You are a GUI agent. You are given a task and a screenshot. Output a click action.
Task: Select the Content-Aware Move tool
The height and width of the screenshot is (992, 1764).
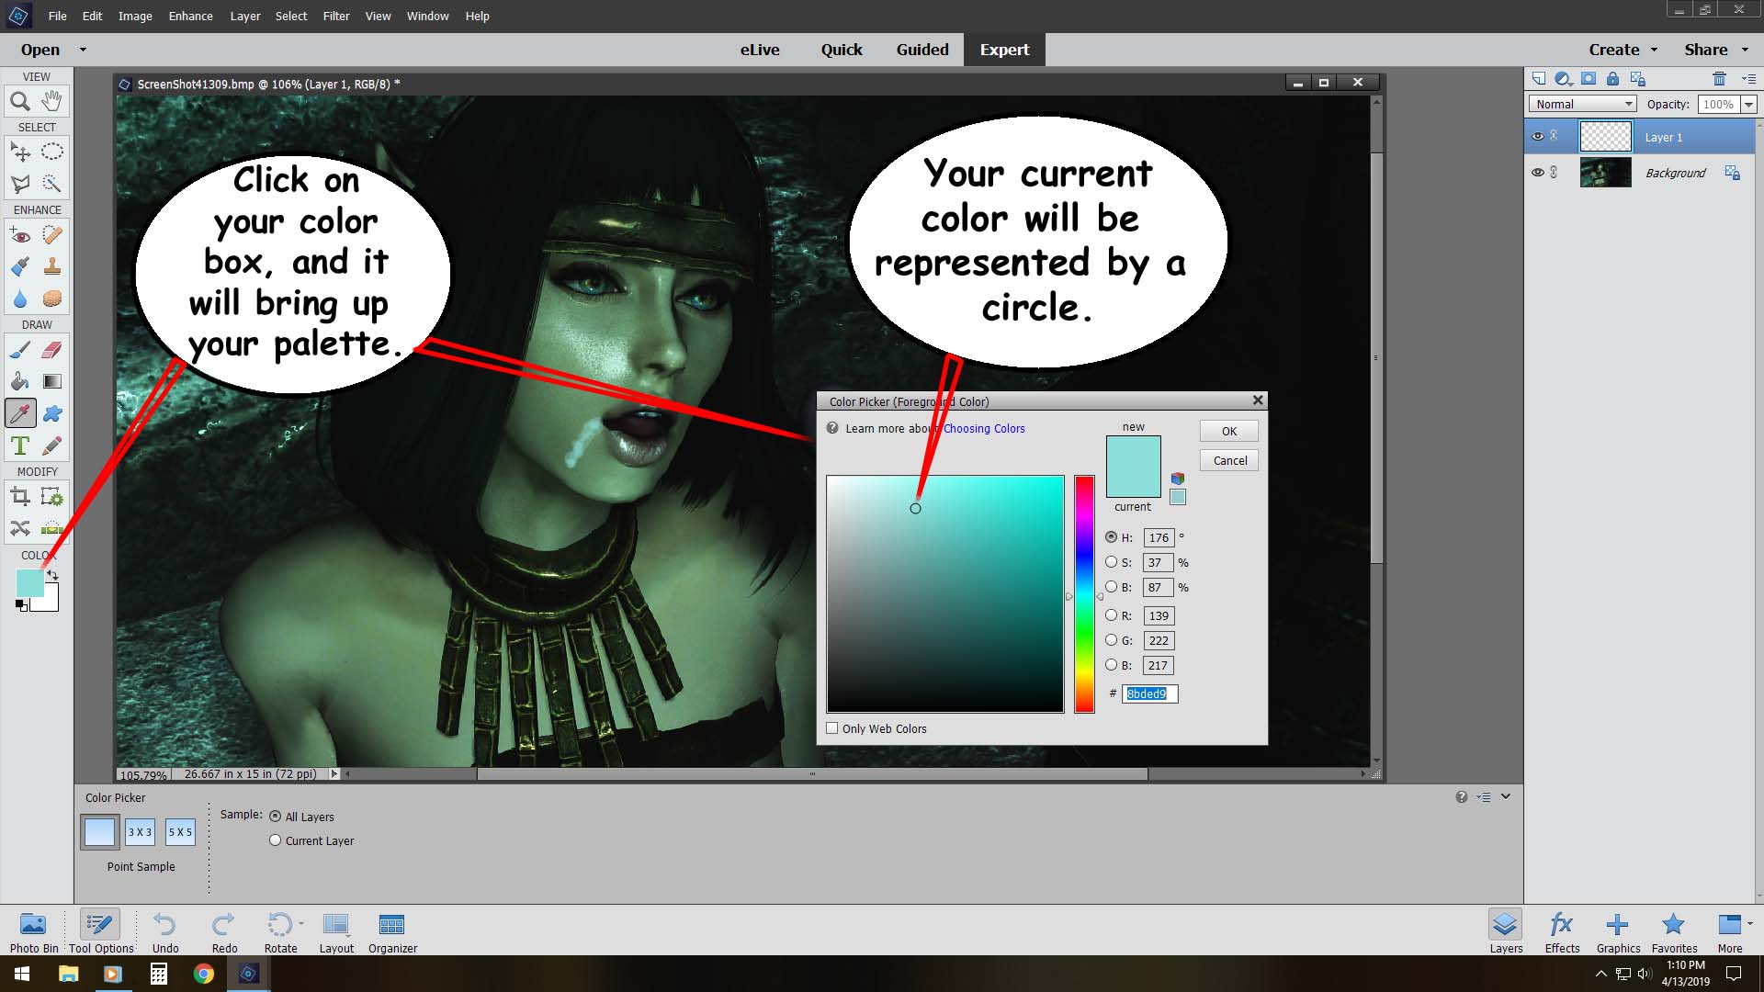tap(20, 528)
